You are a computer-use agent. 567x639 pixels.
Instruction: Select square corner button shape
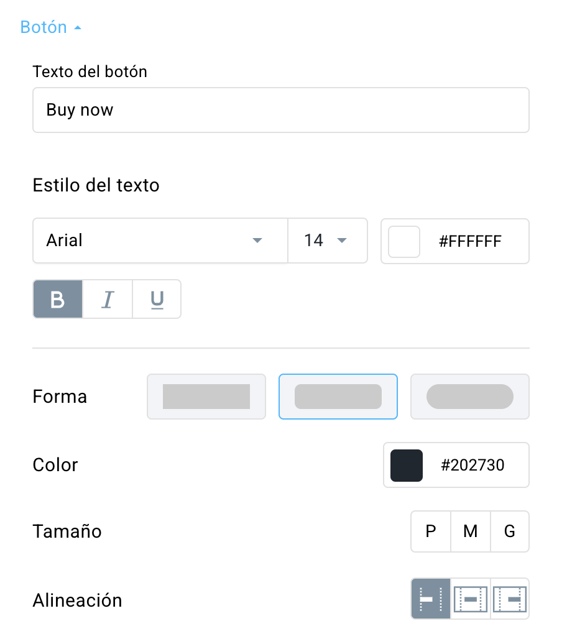(x=206, y=397)
